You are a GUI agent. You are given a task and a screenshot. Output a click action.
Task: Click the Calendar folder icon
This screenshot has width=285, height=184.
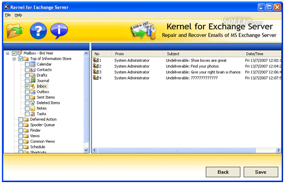point(32,64)
